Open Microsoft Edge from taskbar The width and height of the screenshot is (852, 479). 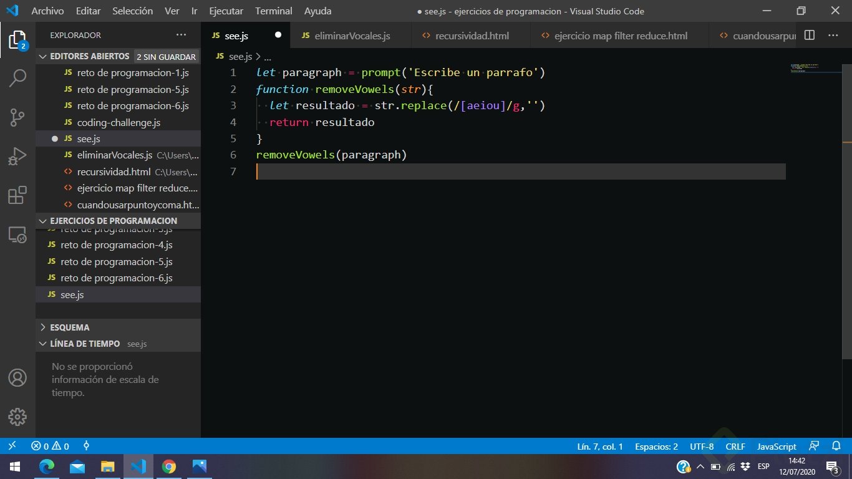47,467
